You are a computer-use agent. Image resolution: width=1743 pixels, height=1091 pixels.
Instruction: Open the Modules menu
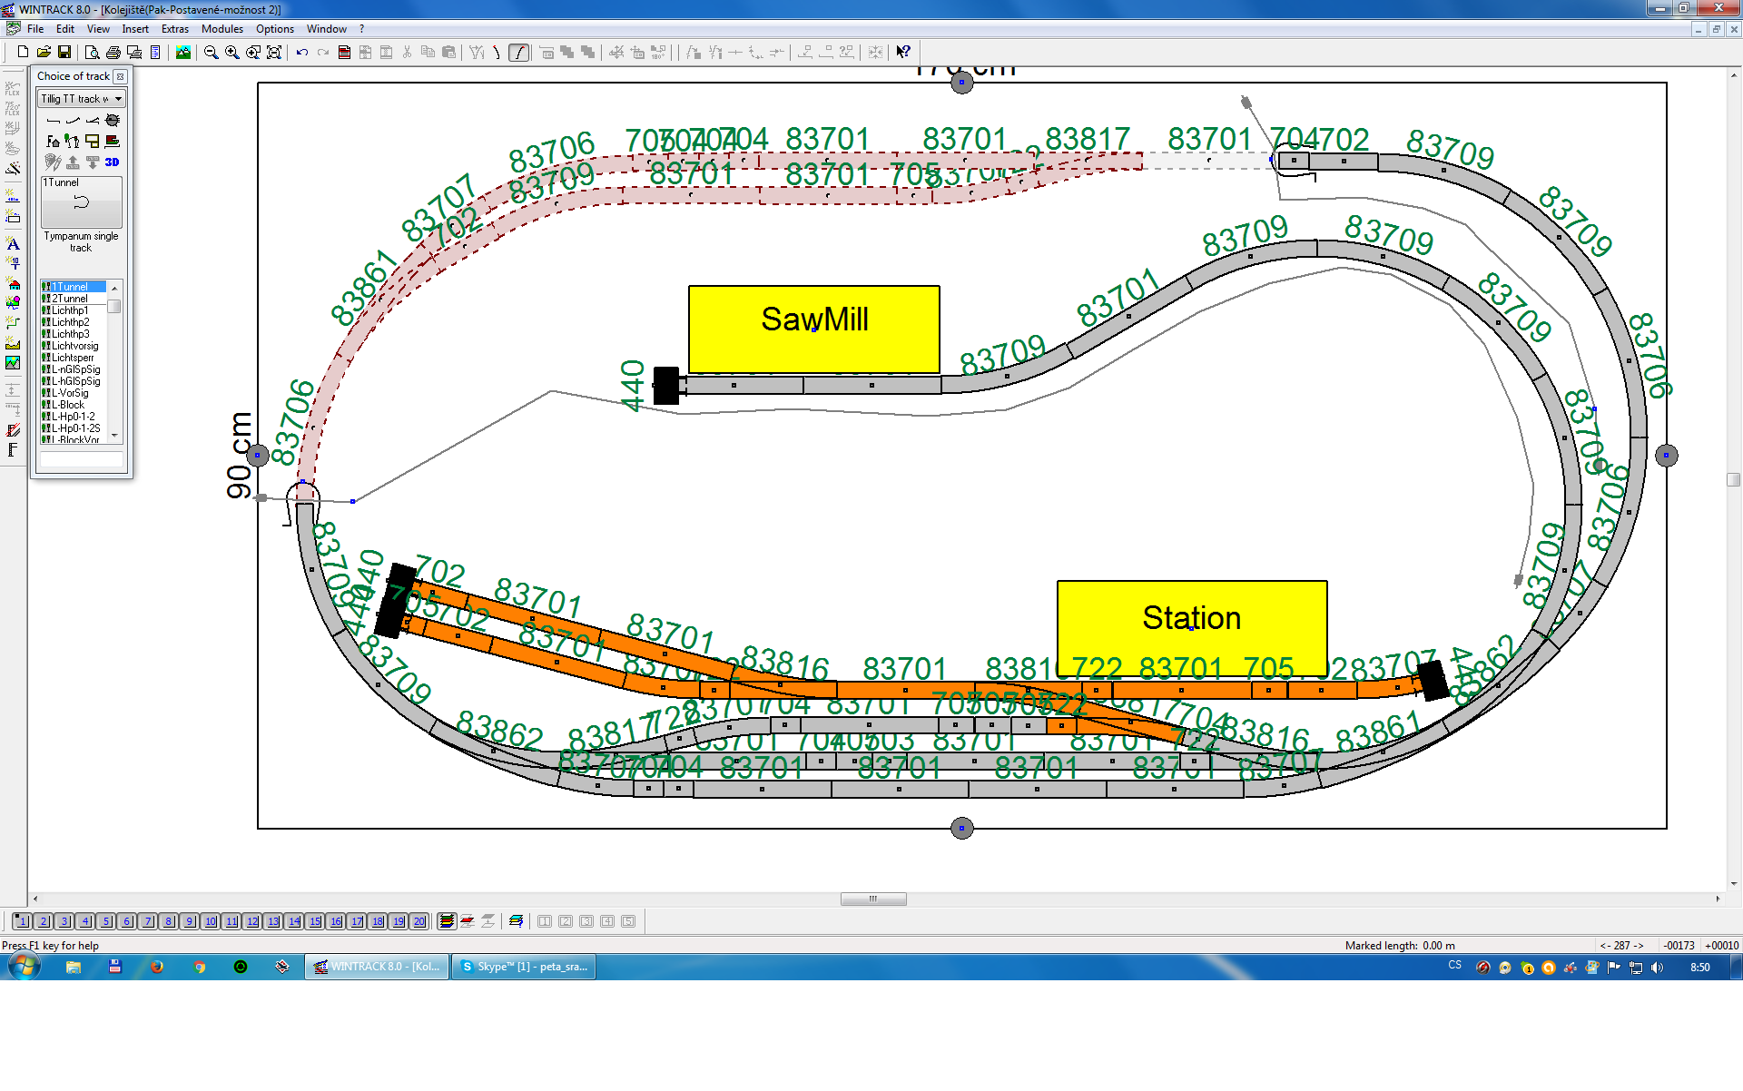(222, 29)
